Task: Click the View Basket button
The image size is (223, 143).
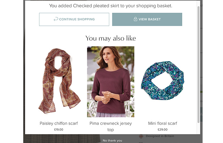Action: click(147, 19)
